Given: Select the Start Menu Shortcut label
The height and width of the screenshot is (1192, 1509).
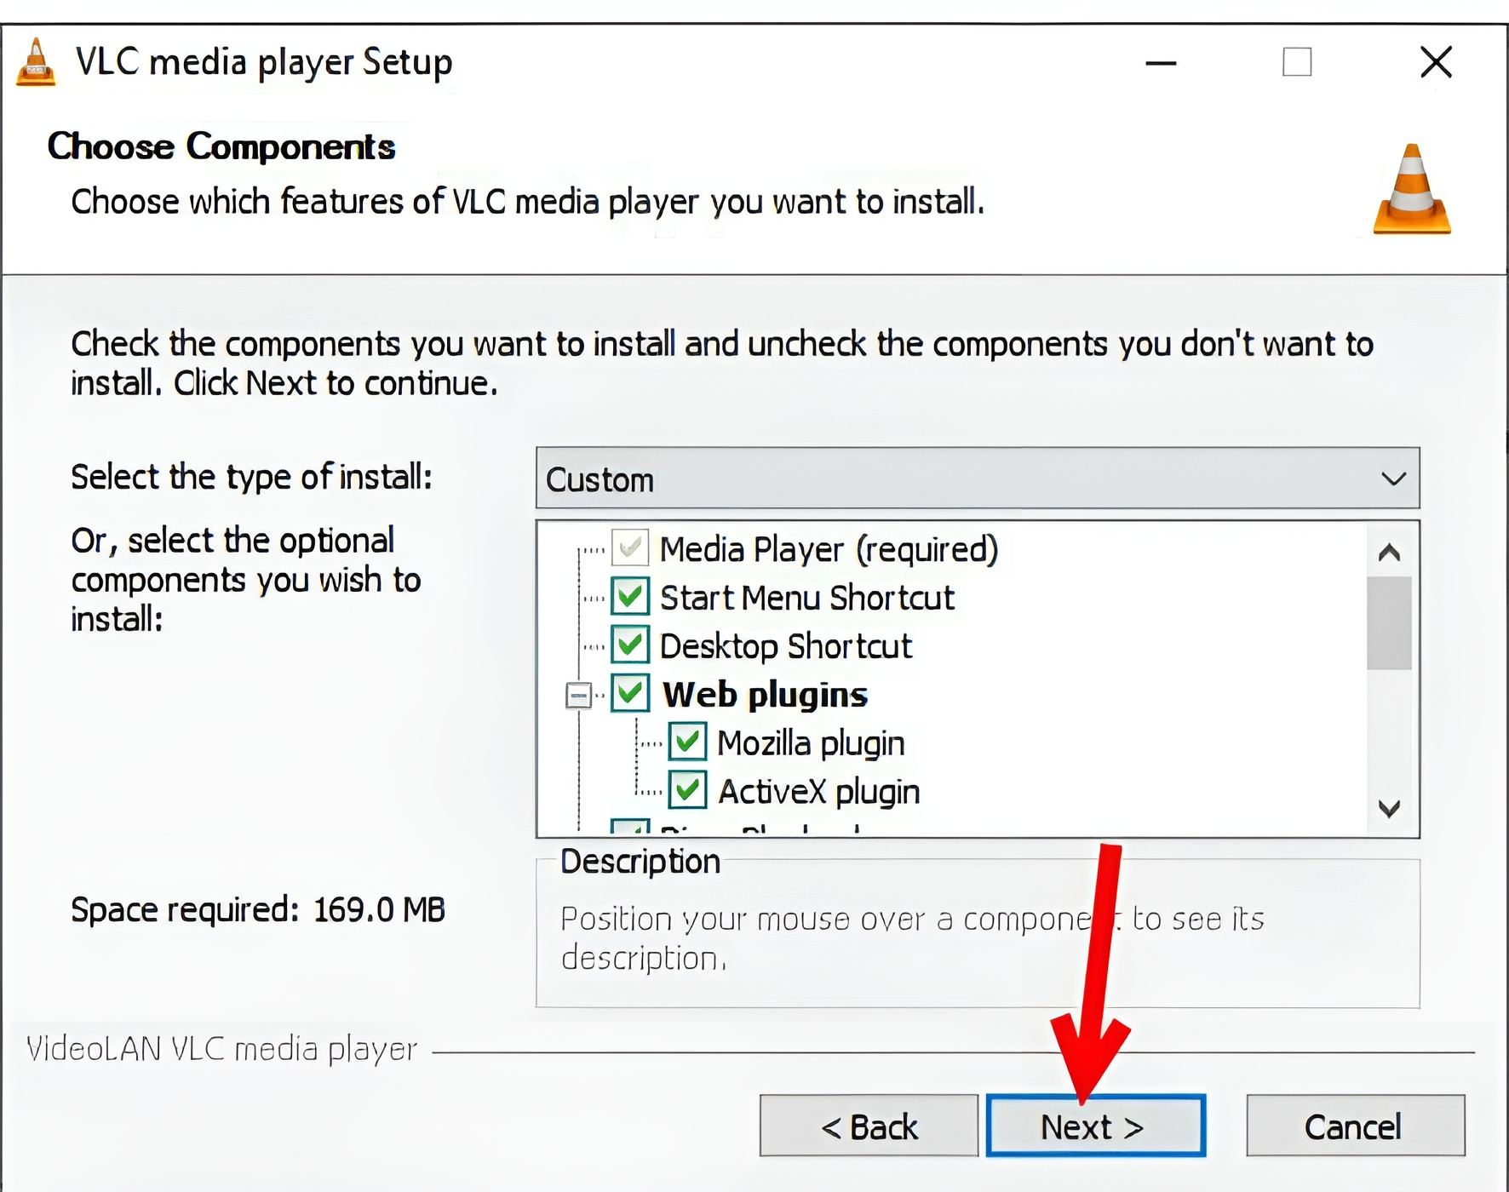Looking at the screenshot, I should [807, 598].
